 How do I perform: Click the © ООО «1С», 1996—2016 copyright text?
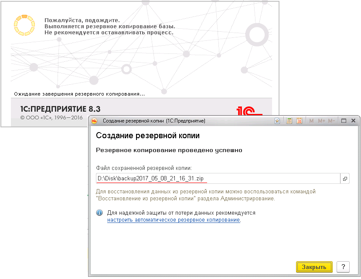[51, 118]
